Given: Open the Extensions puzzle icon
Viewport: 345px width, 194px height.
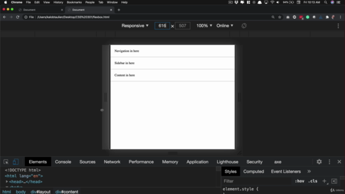Looking at the screenshot, I should coord(327,17).
